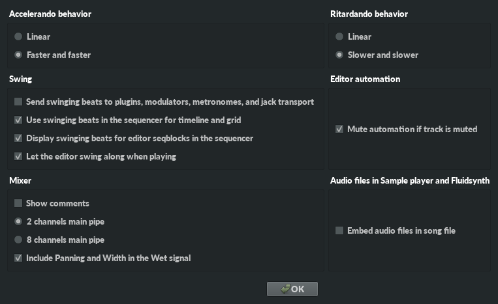Toggle display swinging beats for editor seqblocks
The height and width of the screenshot is (304, 498).
click(18, 138)
